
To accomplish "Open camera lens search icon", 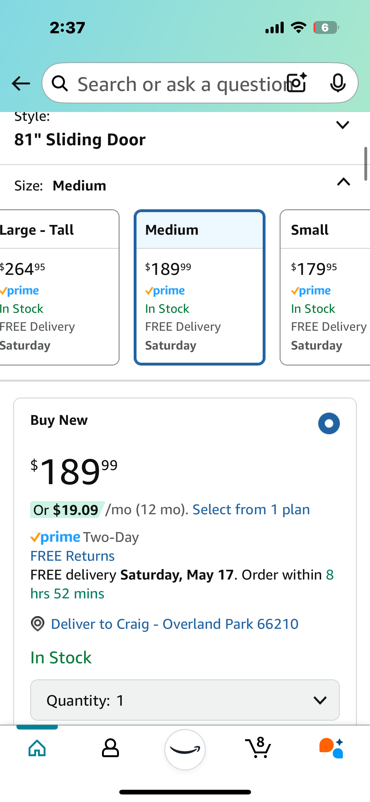I will click(x=297, y=83).
